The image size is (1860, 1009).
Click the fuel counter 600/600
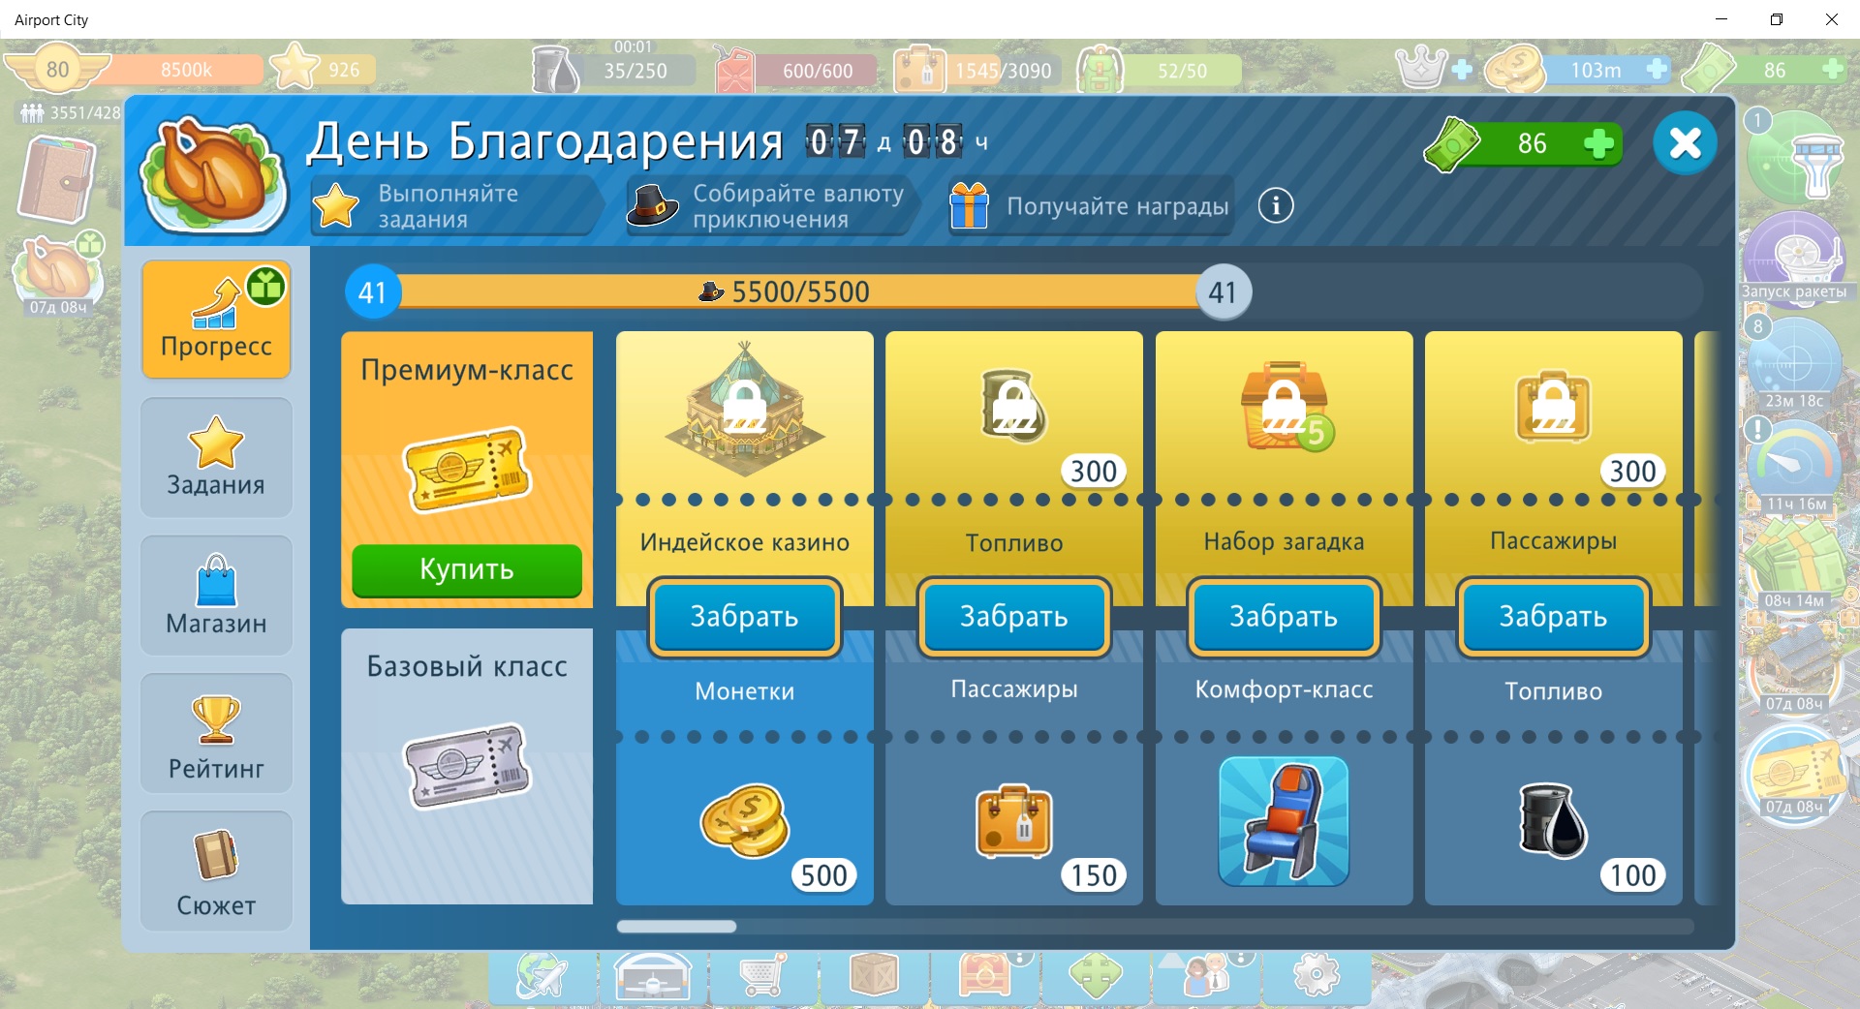[796, 70]
